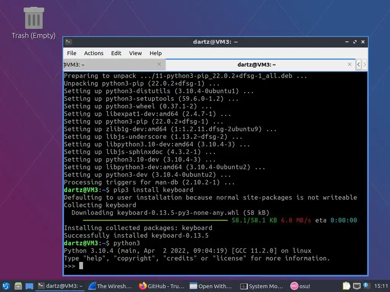Screen dimensions: 390x292
Task: Switch to Wireshark taskbar item
Action: tap(110, 286)
